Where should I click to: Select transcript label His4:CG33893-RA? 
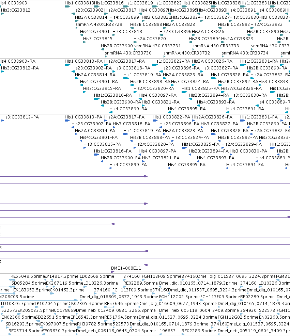click(216, 102)
